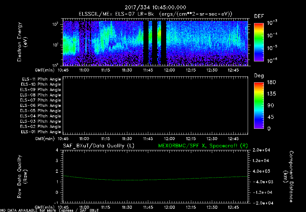Select the ELS-08 Pitch Angle row label
This screenshot has width=306, height=212.
click(x=41, y=95)
